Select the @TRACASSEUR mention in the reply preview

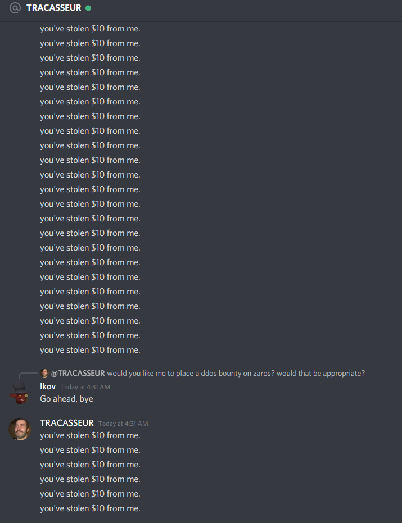click(78, 373)
